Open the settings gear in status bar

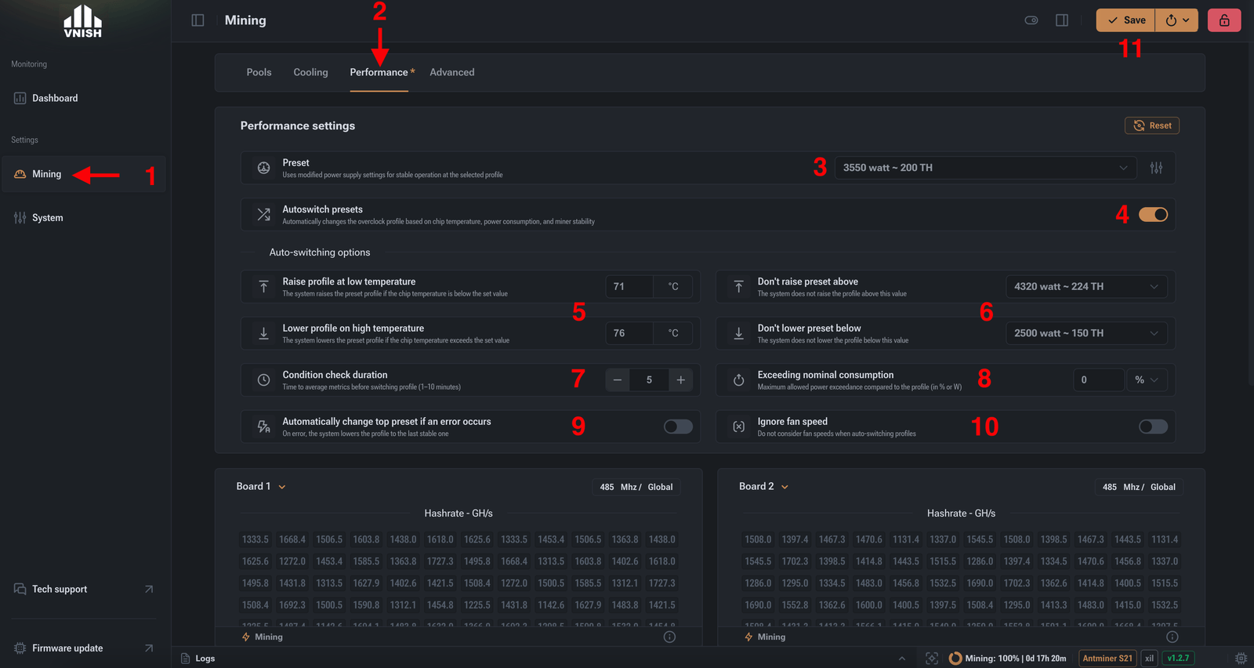1241,659
